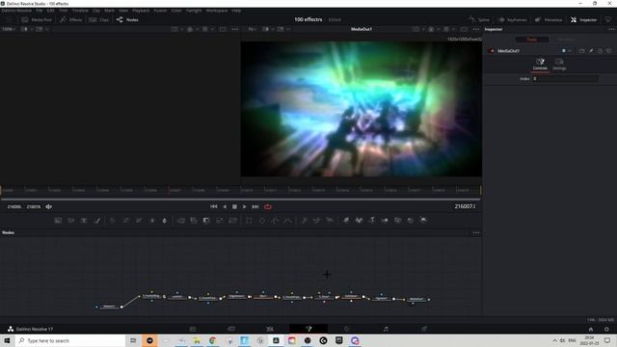Open the Workspace menu
617x347 pixels.
pos(216,11)
